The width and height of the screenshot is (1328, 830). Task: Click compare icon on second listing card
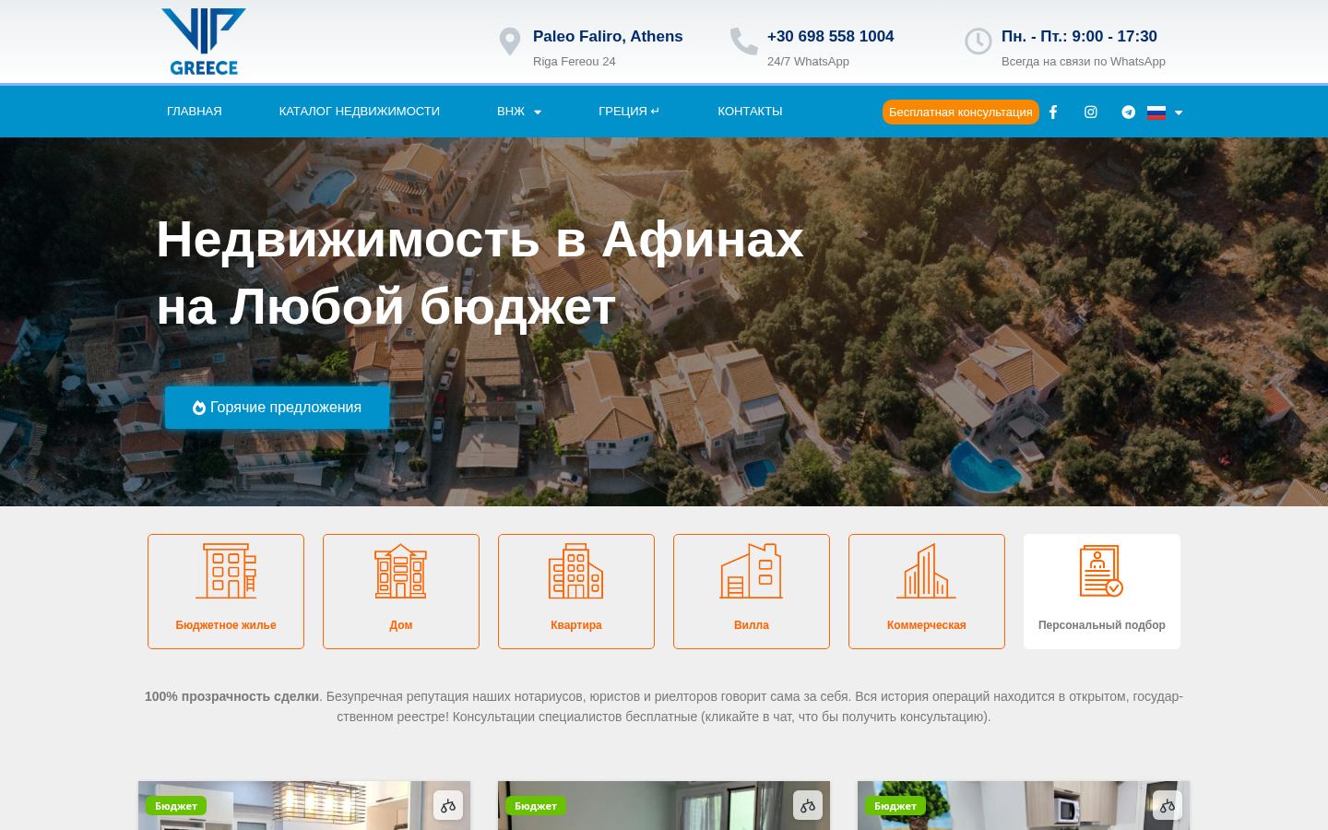[808, 805]
